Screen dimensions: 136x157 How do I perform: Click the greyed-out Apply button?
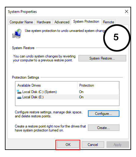(118, 145)
